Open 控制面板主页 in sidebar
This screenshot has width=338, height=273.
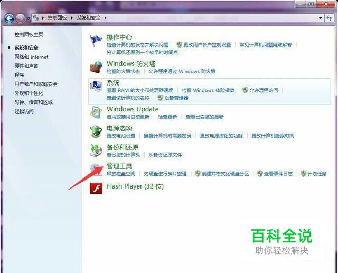(29, 34)
